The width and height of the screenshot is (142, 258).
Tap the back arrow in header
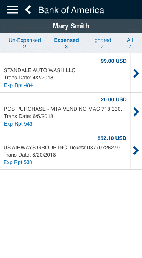[28, 10]
